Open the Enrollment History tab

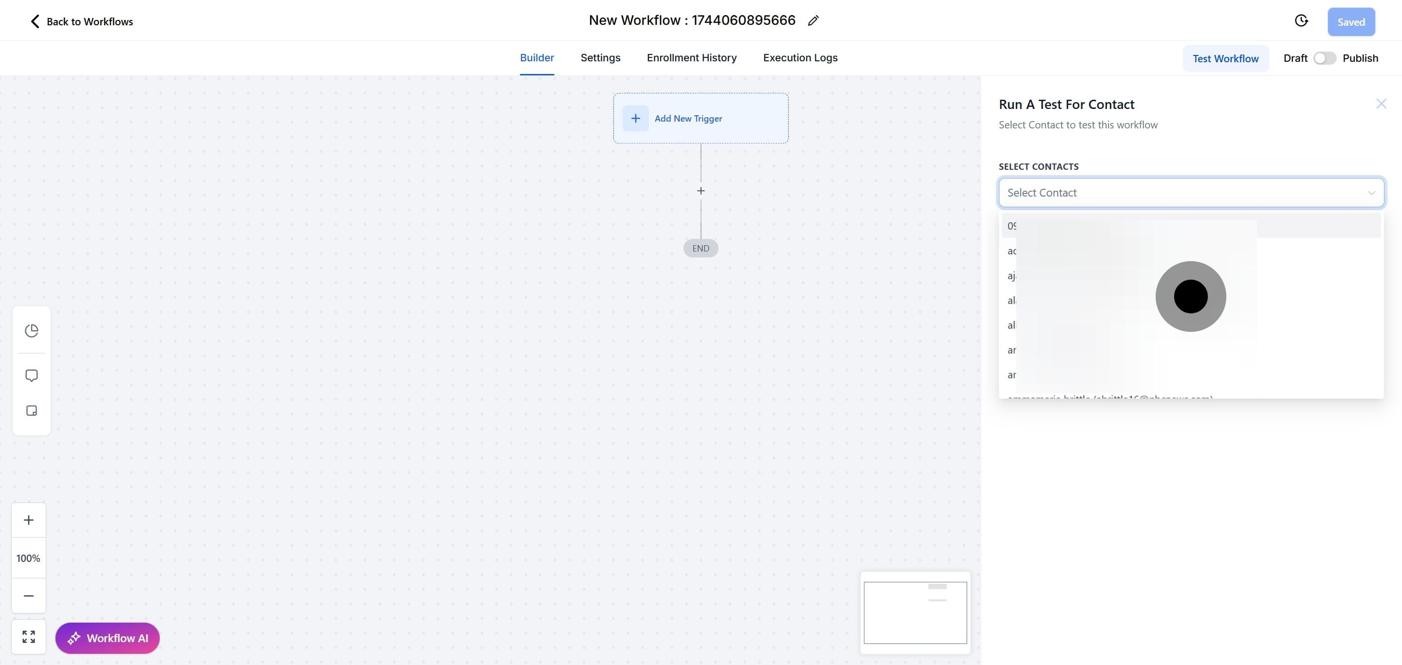point(691,57)
